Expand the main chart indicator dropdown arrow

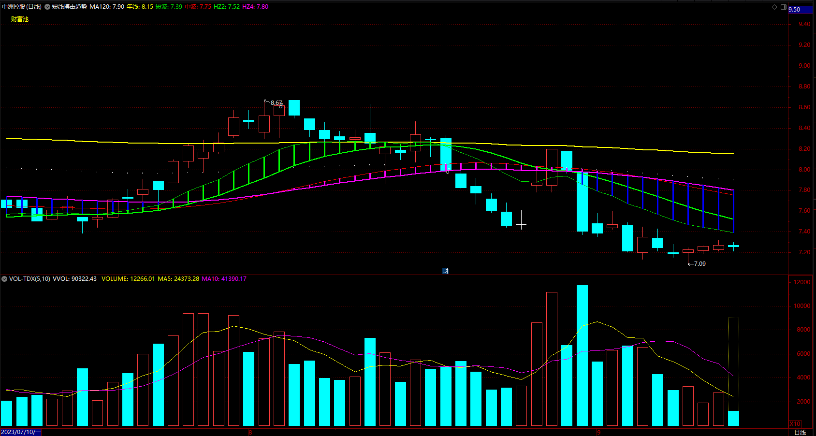[x=47, y=7]
